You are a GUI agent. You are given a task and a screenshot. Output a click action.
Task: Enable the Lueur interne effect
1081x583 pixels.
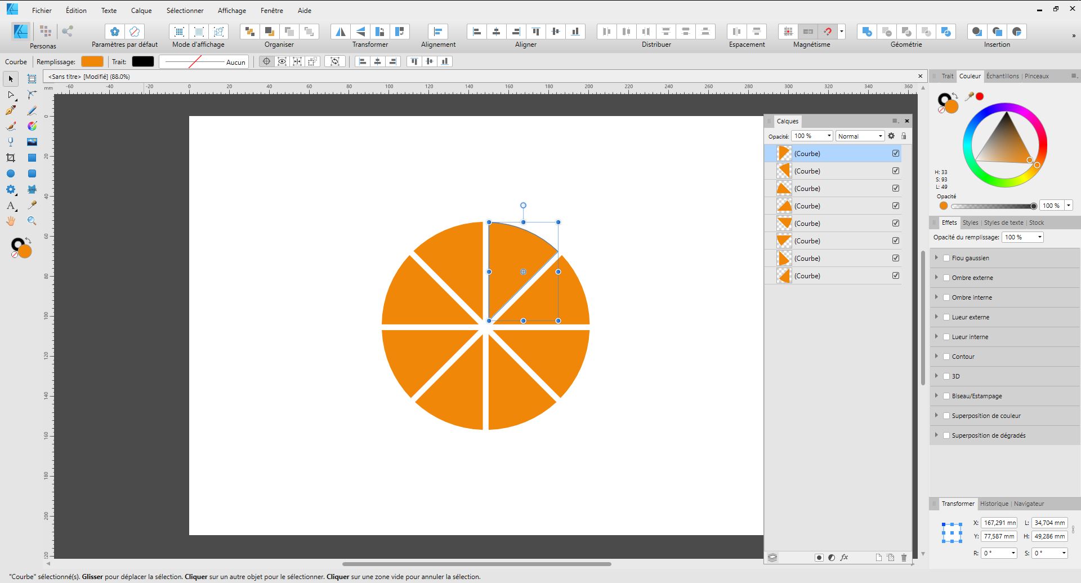pos(946,337)
